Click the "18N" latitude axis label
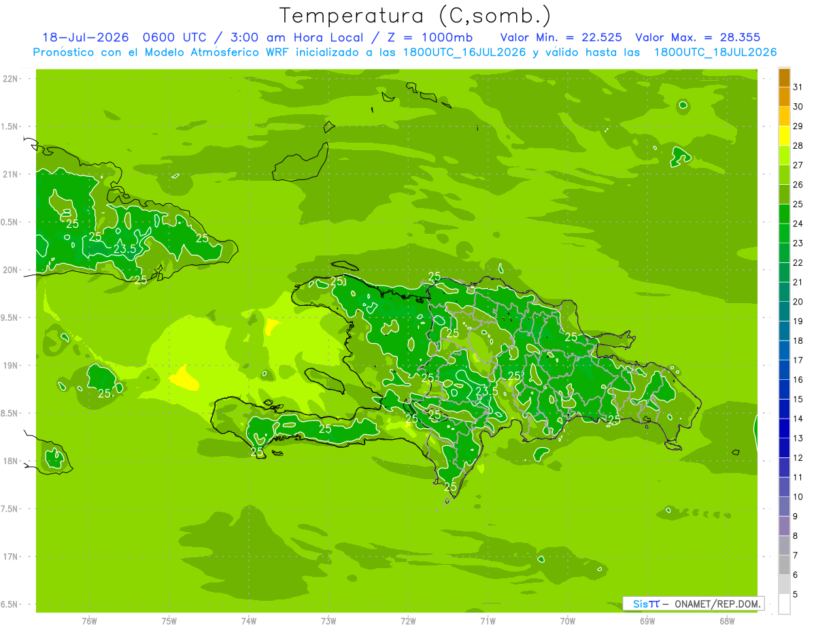Viewport: 816px width, 630px height. (x=11, y=461)
